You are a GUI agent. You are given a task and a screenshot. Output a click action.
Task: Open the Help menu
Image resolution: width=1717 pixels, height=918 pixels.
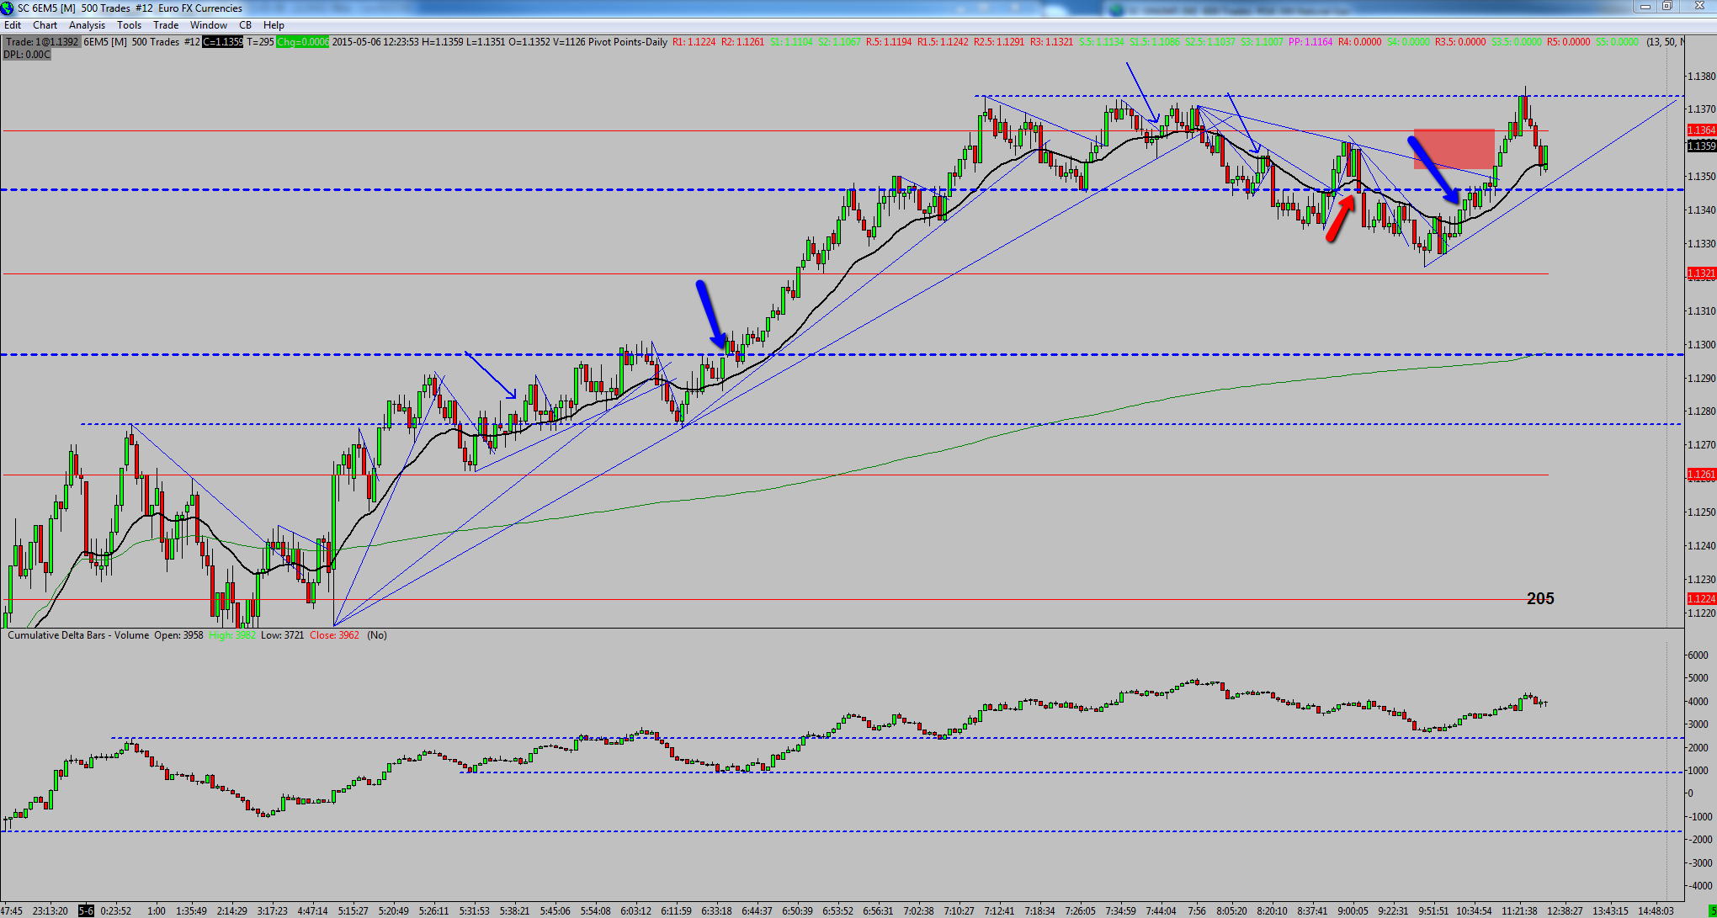pos(274,25)
